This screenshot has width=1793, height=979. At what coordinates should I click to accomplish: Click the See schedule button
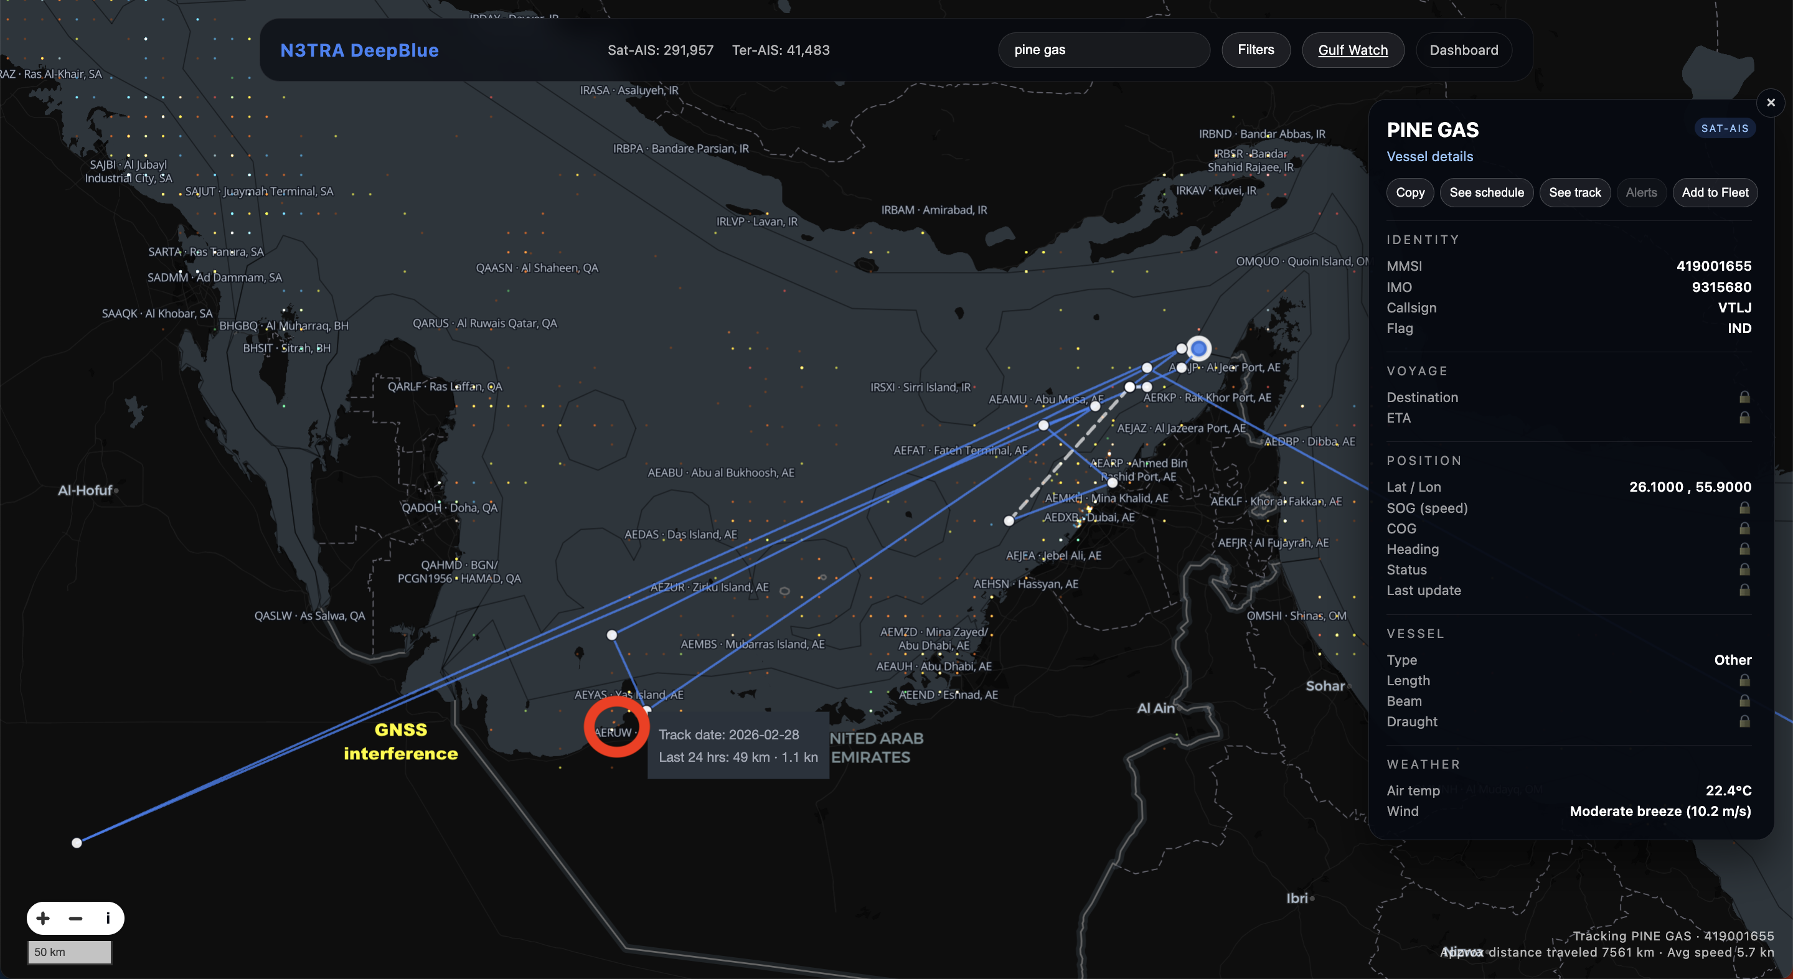click(1486, 193)
